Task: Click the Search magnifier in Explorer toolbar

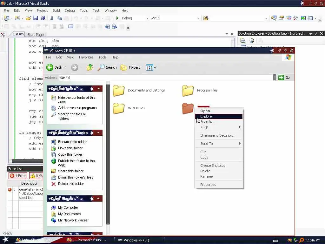Action: pos(107,67)
